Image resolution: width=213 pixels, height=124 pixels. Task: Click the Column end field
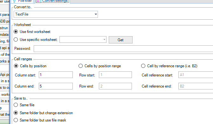[x=56, y=86]
